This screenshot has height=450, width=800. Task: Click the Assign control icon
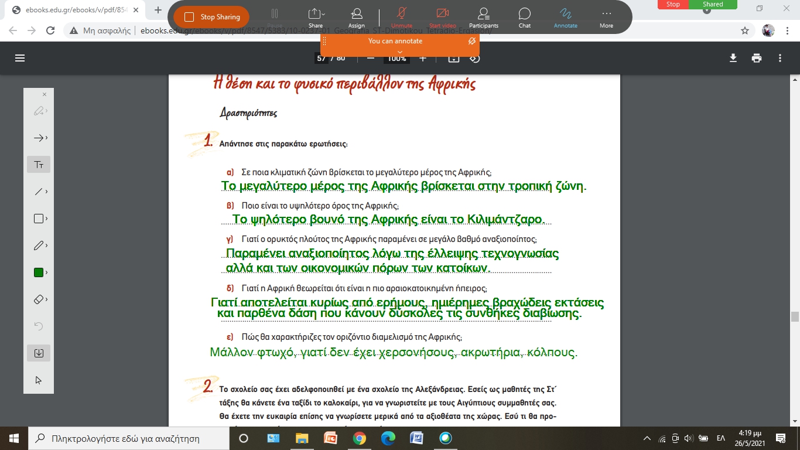tap(357, 17)
